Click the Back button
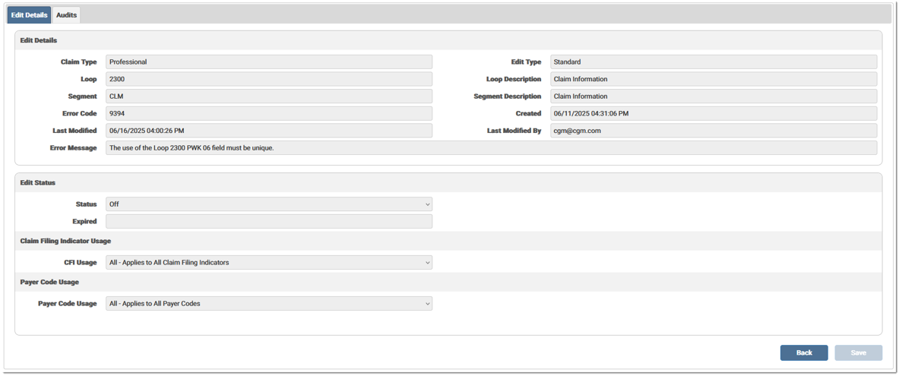Image resolution: width=899 pixels, height=376 pixels. pyautogui.click(x=803, y=352)
